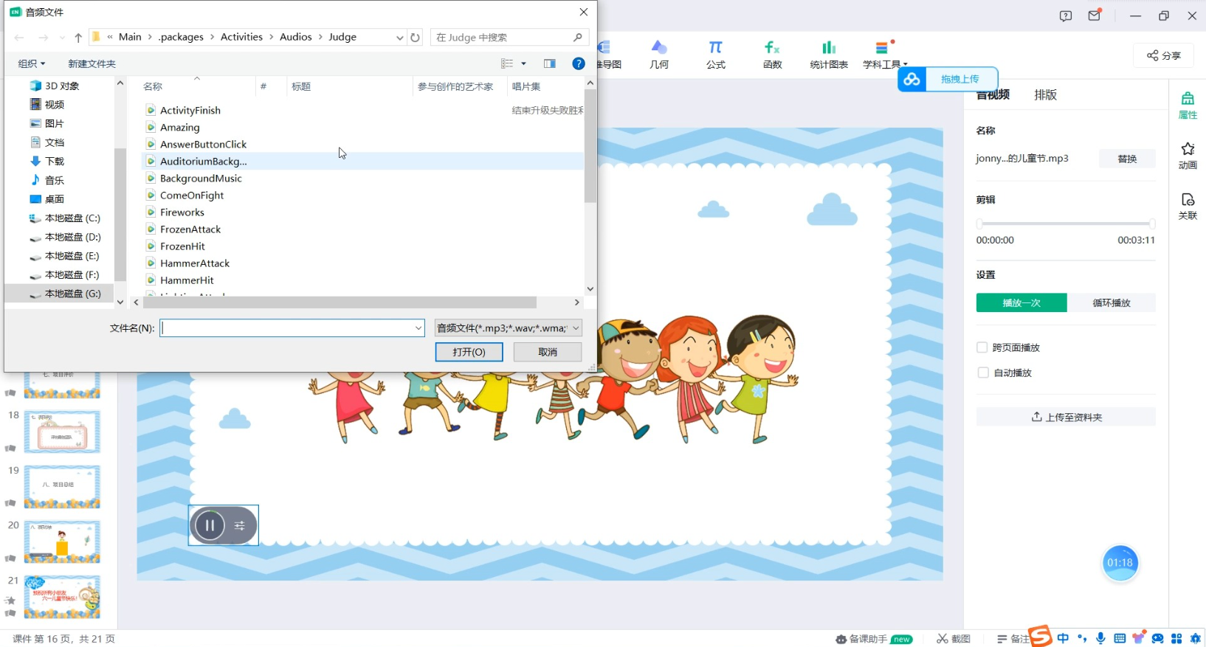Open the 统计图表 chart tool
The image size is (1206, 647).
(x=829, y=55)
